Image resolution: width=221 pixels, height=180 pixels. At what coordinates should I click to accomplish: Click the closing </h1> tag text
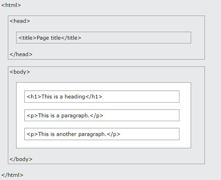coord(94,97)
